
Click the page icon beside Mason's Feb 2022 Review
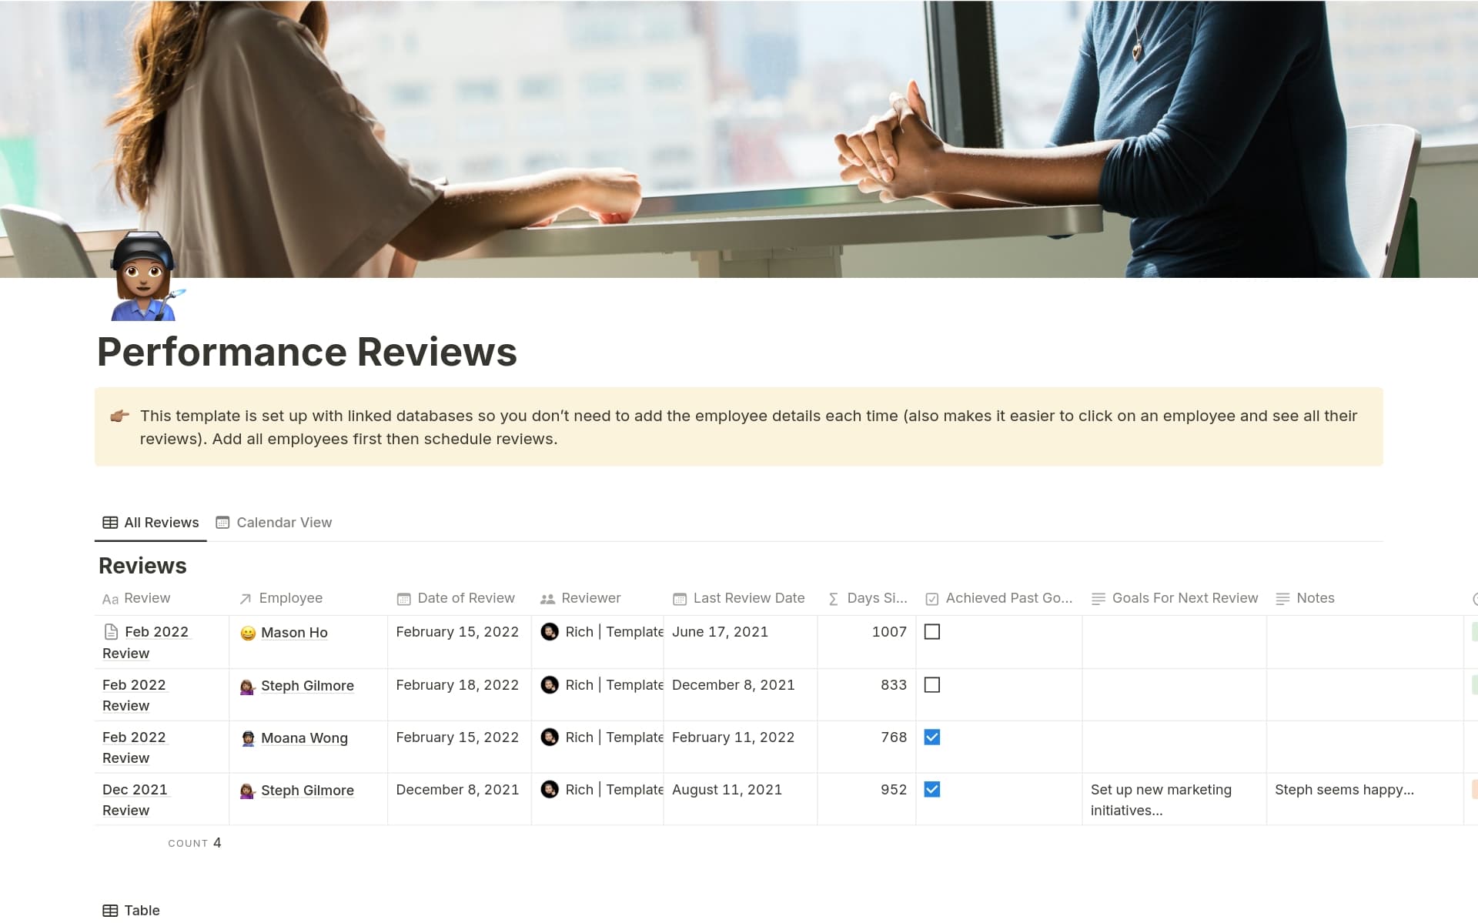click(111, 632)
